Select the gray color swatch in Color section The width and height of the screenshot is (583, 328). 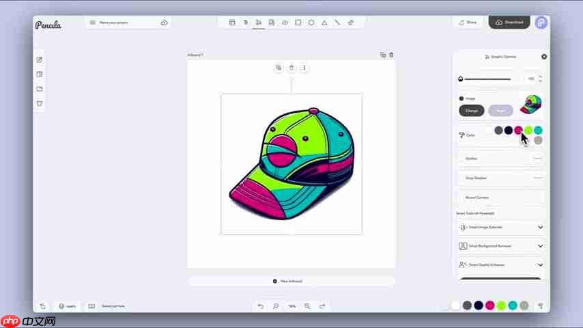tap(498, 130)
